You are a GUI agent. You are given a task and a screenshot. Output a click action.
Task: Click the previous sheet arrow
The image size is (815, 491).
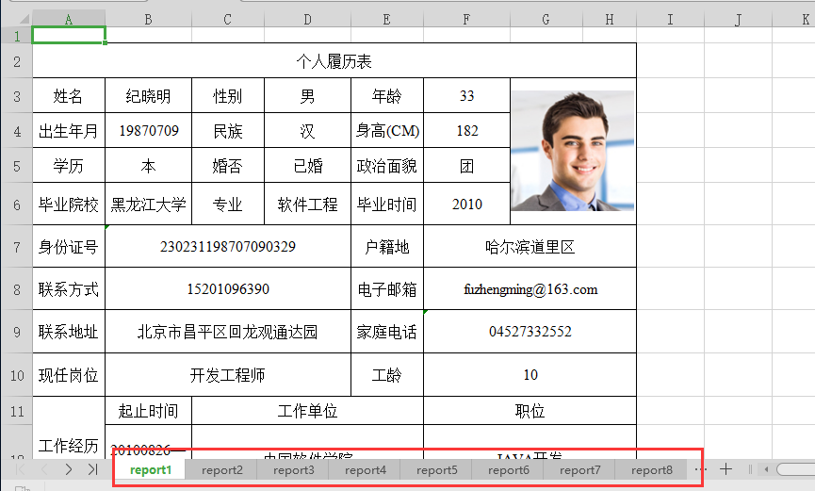(44, 468)
